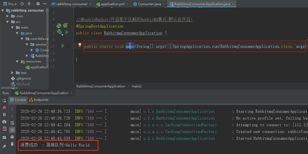The image size is (308, 154).
Task: Stop the running application with red square
Action: click(4, 108)
